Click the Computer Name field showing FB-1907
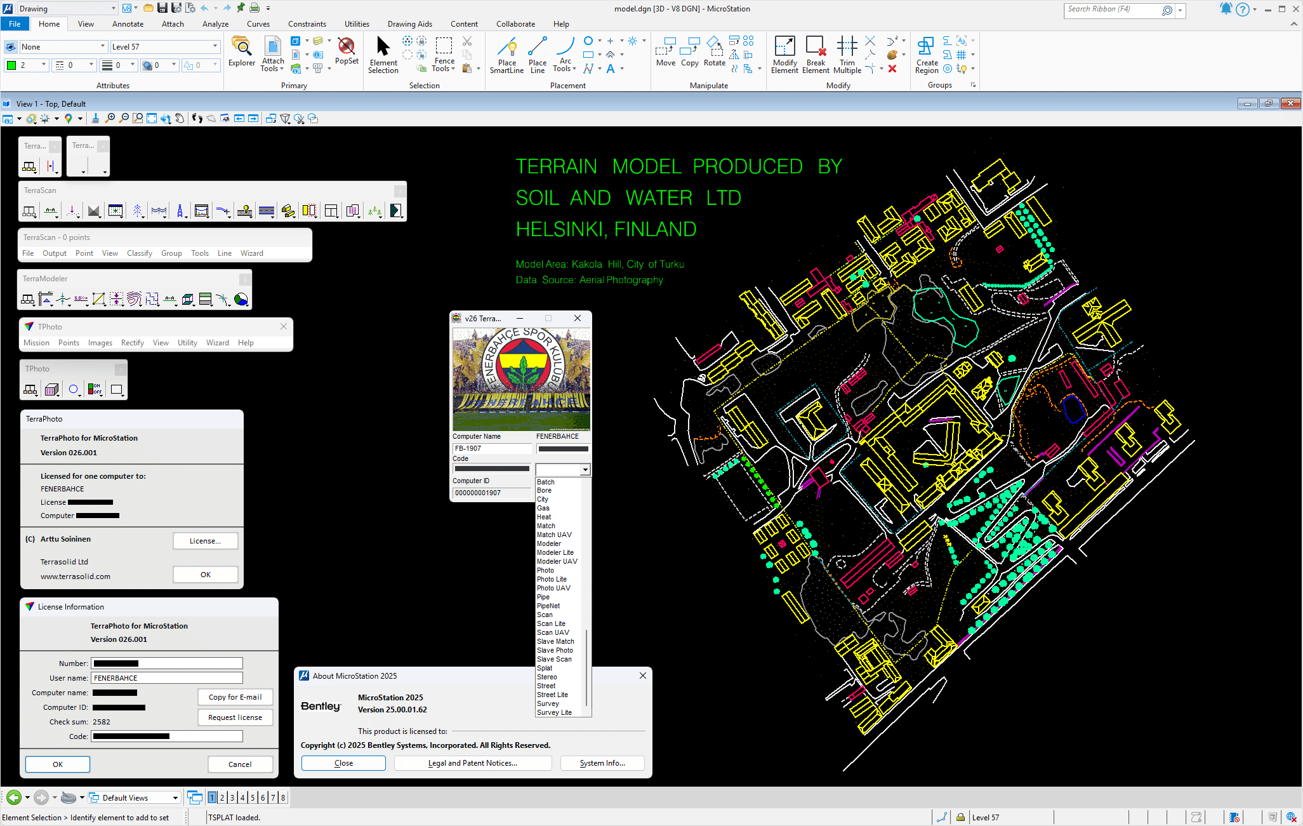The width and height of the screenshot is (1303, 826). (492, 448)
